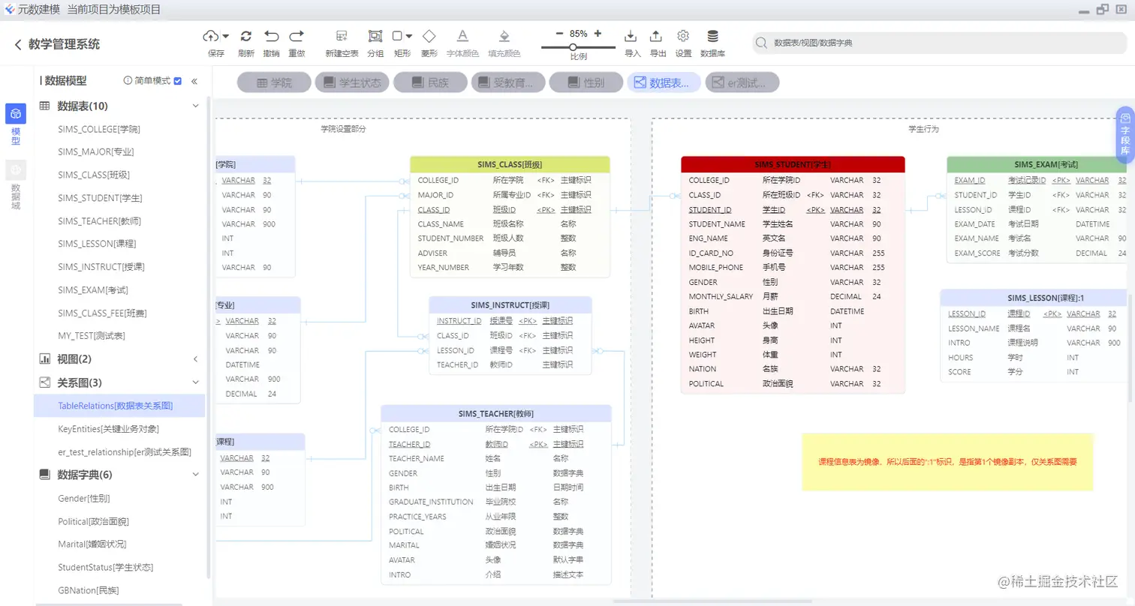The image size is (1135, 606).
Task: Go back using the left arrow beside 教学管理系统
Action: point(18,44)
